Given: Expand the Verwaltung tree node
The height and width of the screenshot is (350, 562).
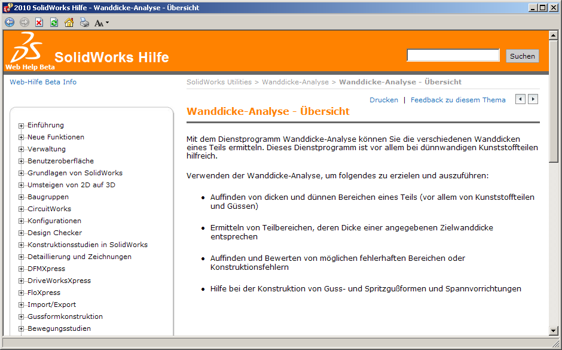Looking at the screenshot, I should (x=21, y=149).
